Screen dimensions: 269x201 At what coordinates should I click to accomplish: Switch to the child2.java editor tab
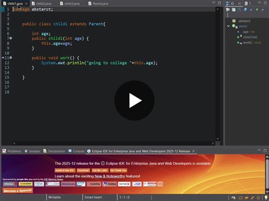(x=41, y=4)
